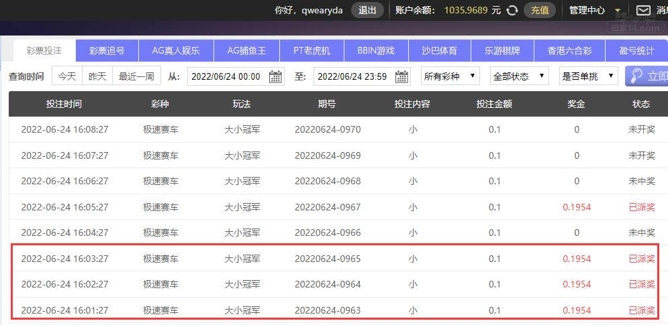Image resolution: width=668 pixels, height=325 pixels.
Task: Open the end date calendar icon
Action: tap(401, 76)
